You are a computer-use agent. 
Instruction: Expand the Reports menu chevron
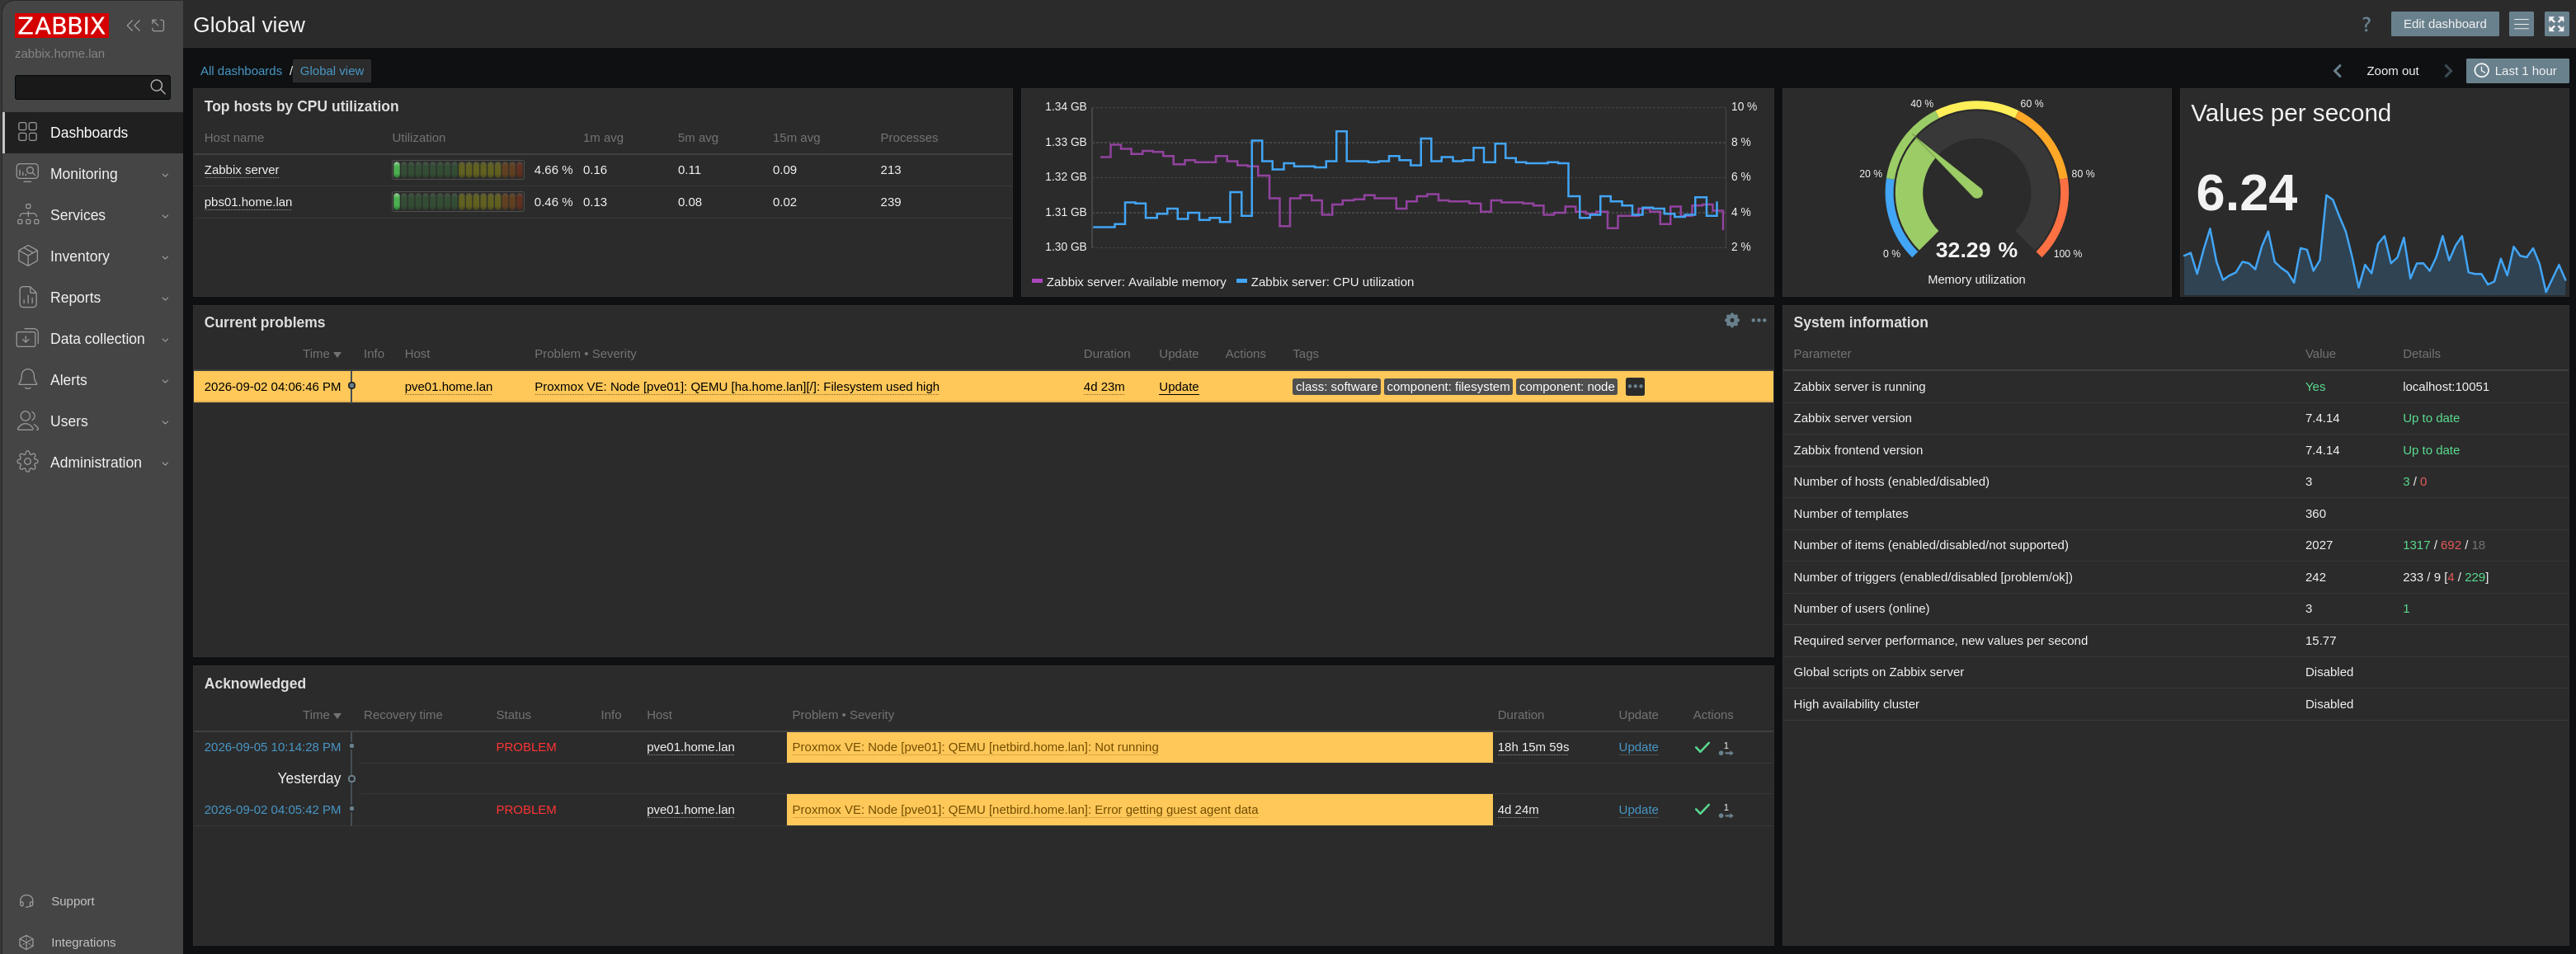pyautogui.click(x=165, y=298)
